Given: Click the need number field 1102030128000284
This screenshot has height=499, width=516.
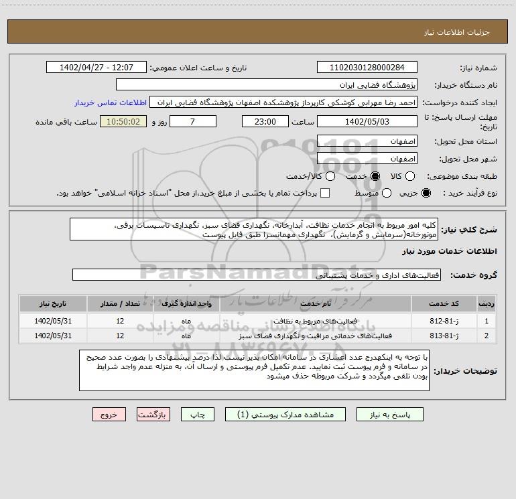Looking at the screenshot, I should tap(367, 68).
